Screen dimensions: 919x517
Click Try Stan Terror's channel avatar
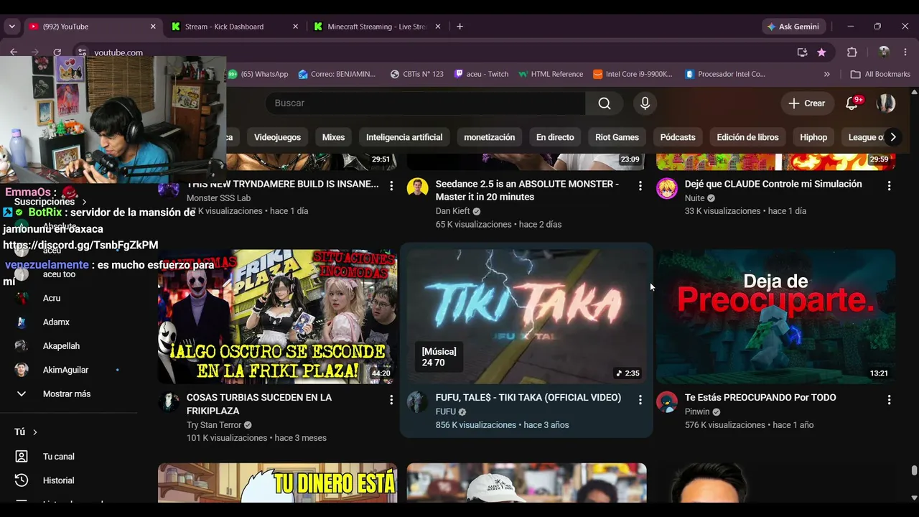coord(169,402)
